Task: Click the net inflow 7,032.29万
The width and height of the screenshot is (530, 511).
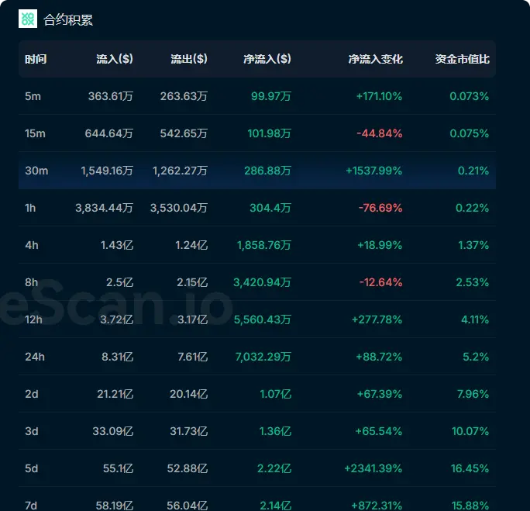Action: click(x=263, y=357)
